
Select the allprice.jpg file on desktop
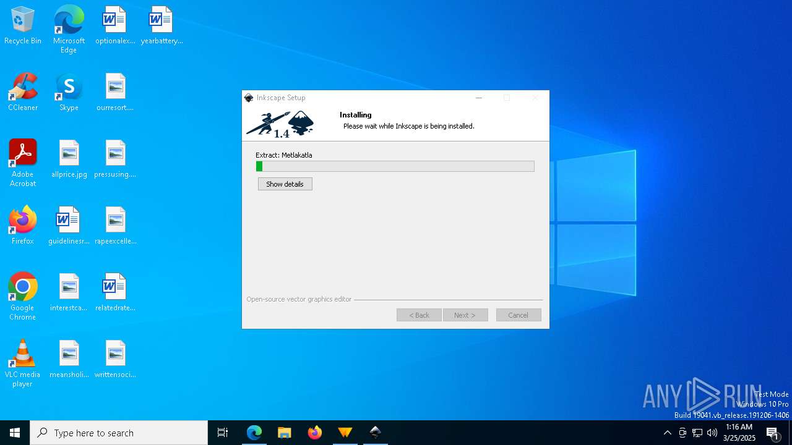coord(69,159)
